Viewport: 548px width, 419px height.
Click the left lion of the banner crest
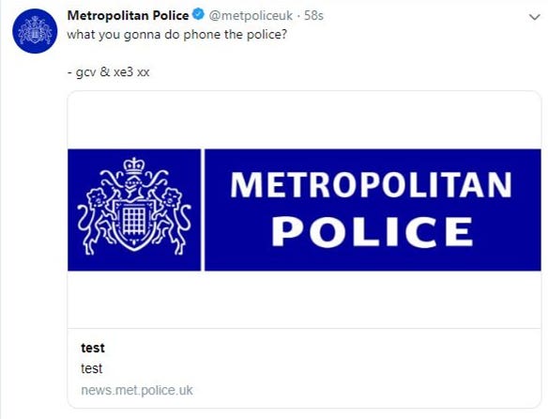(97, 221)
